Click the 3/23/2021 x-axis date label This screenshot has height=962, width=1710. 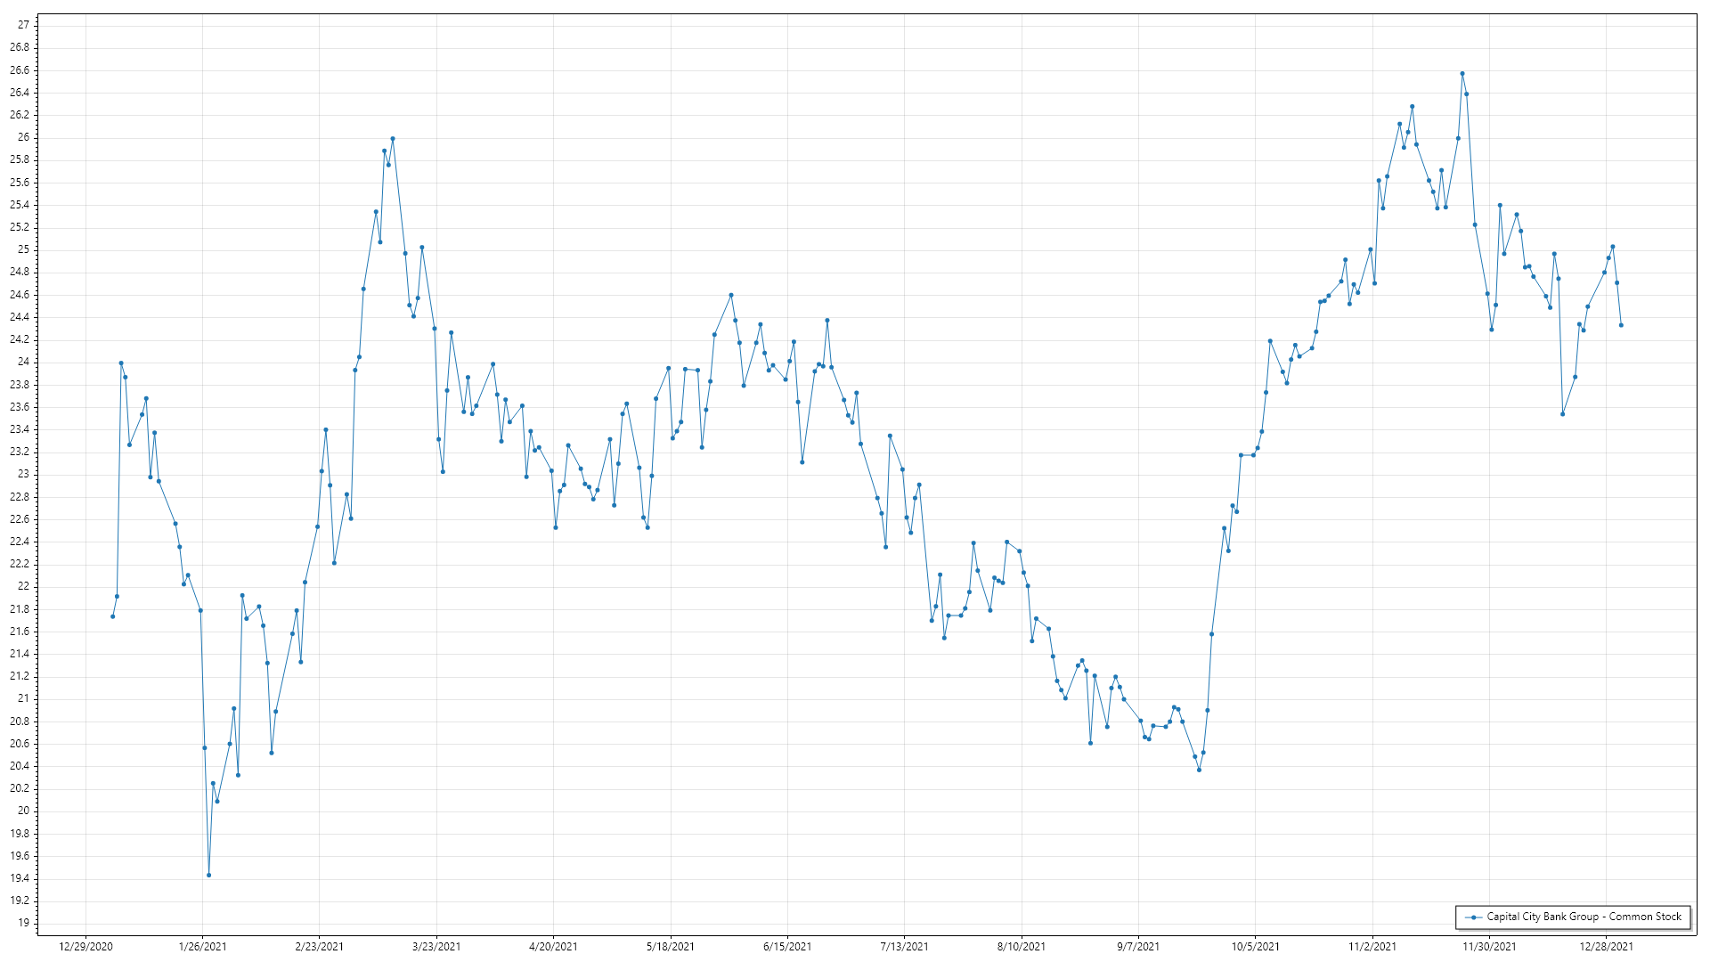pos(436,946)
